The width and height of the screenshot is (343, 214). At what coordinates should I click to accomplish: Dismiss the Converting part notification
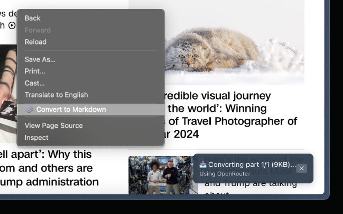(301, 168)
